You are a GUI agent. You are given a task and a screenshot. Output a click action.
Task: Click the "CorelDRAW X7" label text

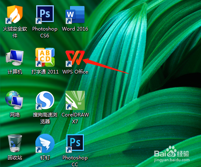[x=75, y=118]
